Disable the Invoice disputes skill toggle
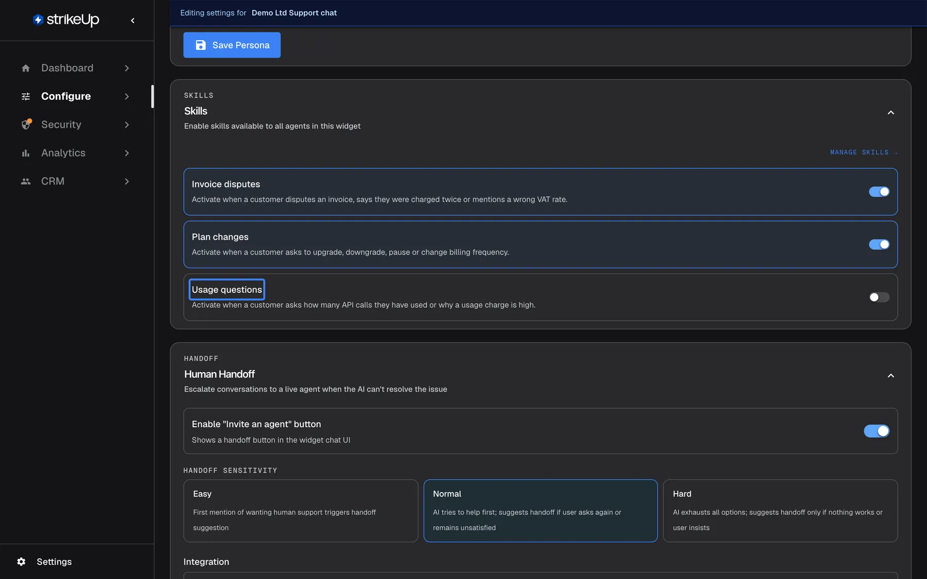 pyautogui.click(x=879, y=191)
